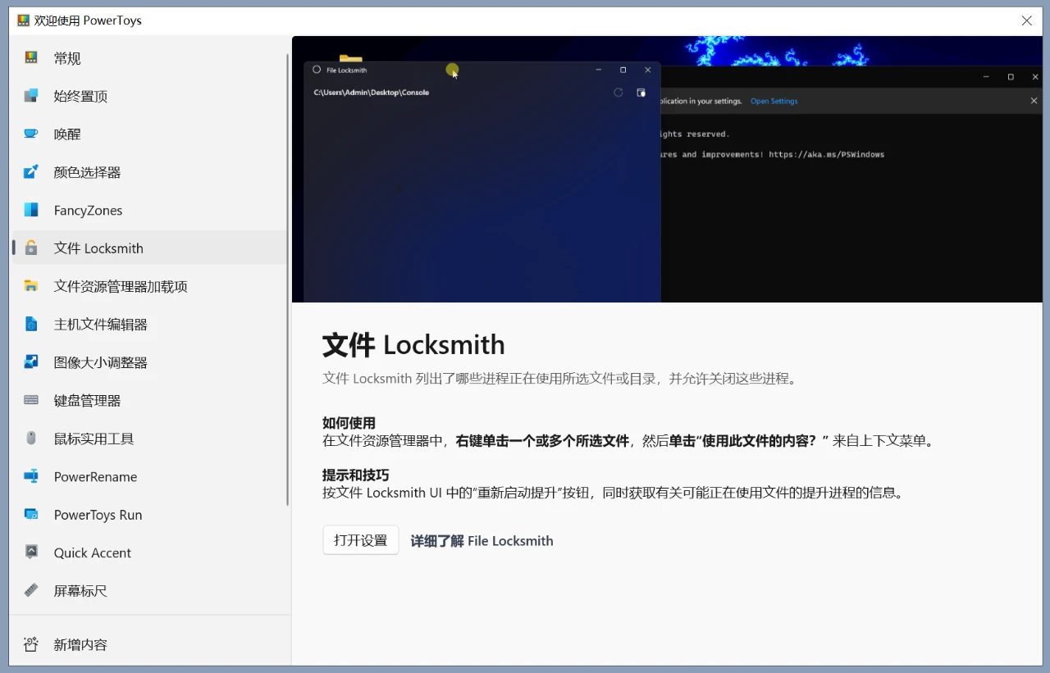The width and height of the screenshot is (1050, 673).
Task: Click the 文件资源管理器加载项 folder icon
Action: pyautogui.click(x=31, y=286)
